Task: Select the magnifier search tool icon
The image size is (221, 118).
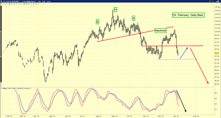Action: pyautogui.click(x=5, y=4)
